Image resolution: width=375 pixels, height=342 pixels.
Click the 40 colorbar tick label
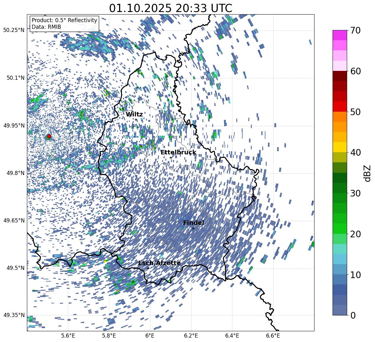tap(356, 152)
